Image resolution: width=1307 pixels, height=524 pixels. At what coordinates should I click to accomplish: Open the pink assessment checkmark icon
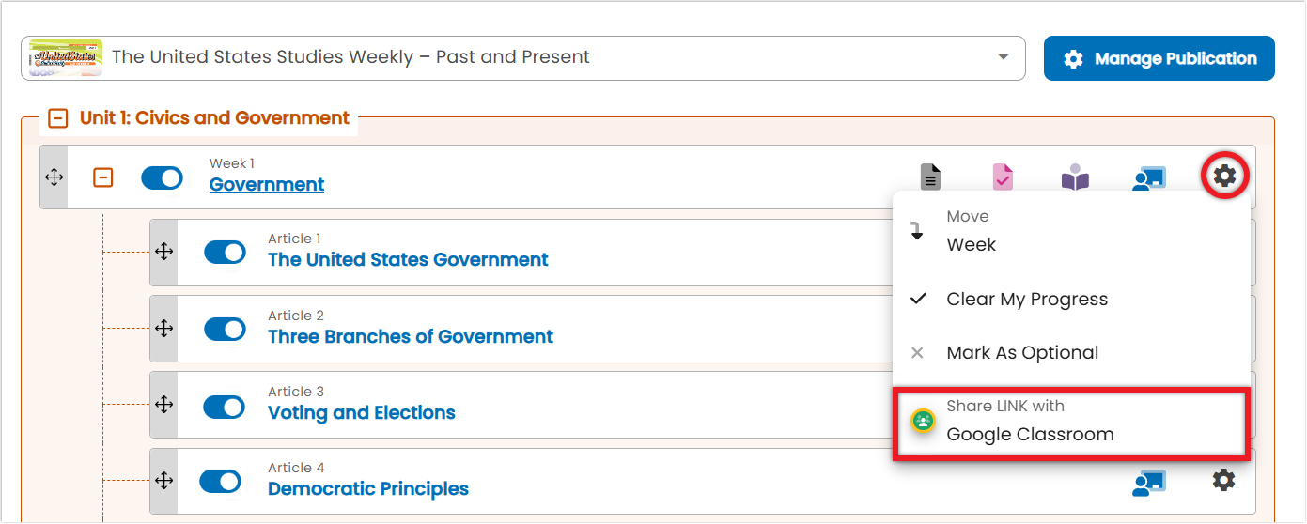1003,177
